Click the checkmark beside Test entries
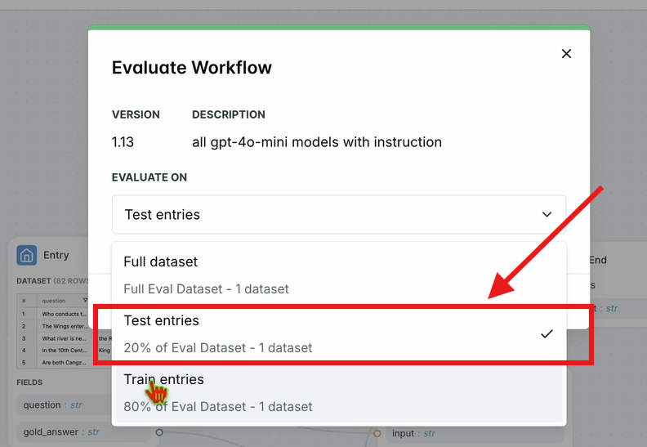 coord(547,334)
